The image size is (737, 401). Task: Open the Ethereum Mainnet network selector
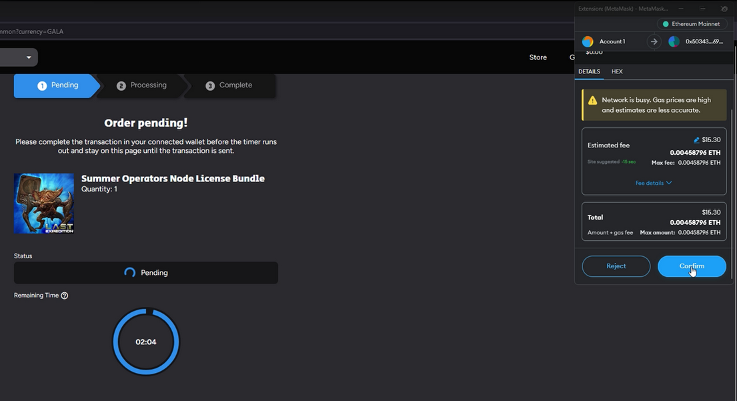(x=691, y=24)
